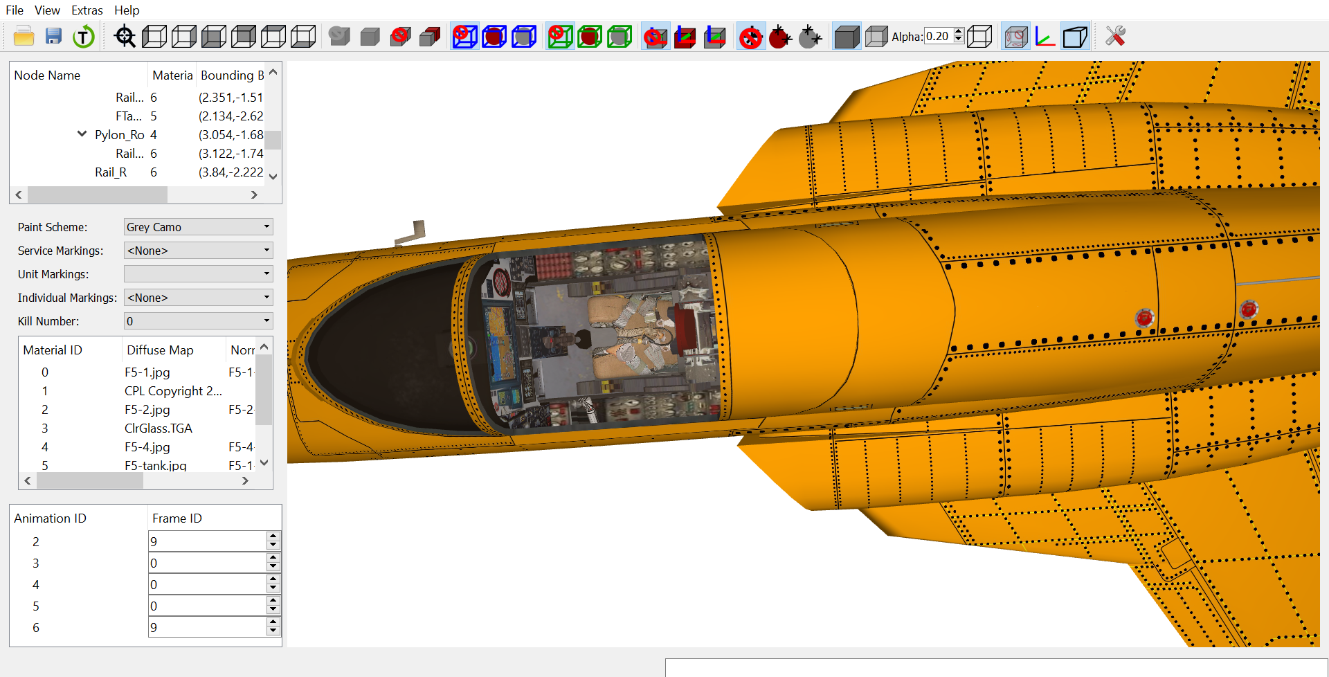The height and width of the screenshot is (677, 1329).
Task: Reload textures with the green circular T icon
Action: (x=84, y=36)
